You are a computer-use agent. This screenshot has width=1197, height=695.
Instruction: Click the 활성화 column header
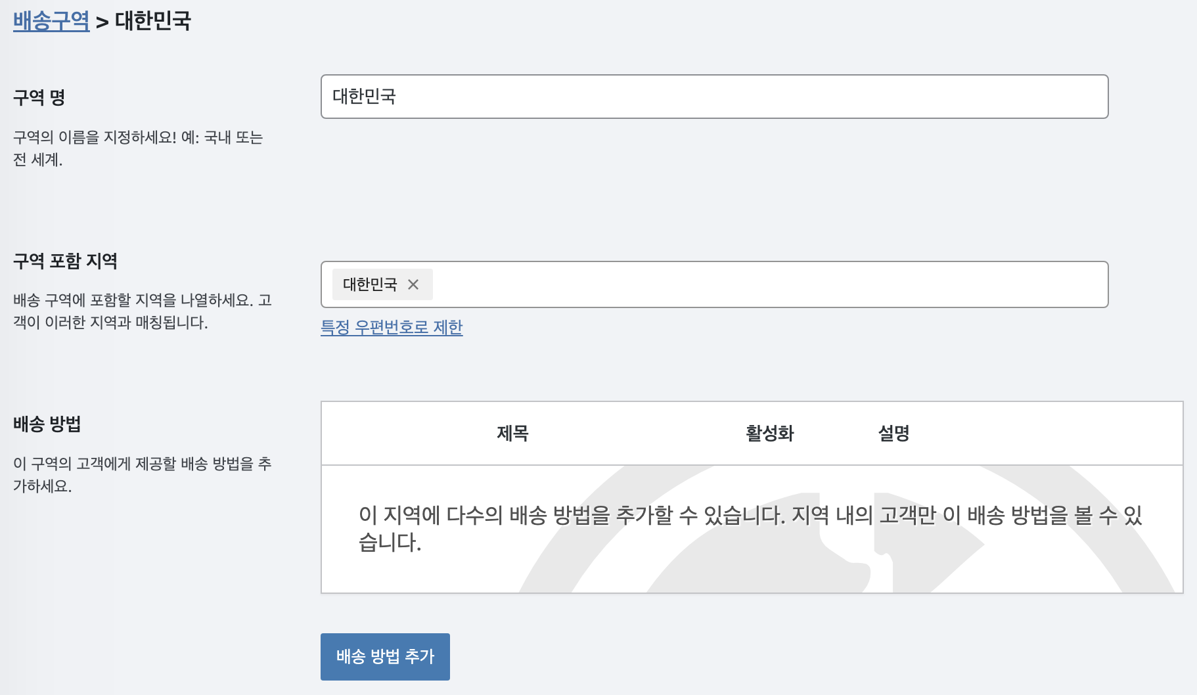pos(770,434)
